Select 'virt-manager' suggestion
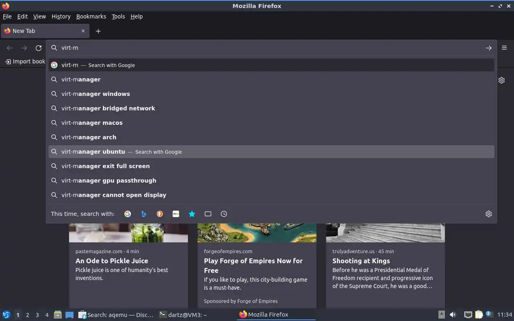This screenshot has width=514, height=321. pyautogui.click(x=271, y=79)
